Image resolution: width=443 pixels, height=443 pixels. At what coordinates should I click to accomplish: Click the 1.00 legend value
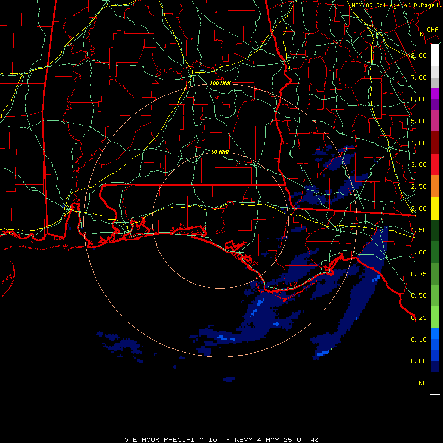(419, 253)
